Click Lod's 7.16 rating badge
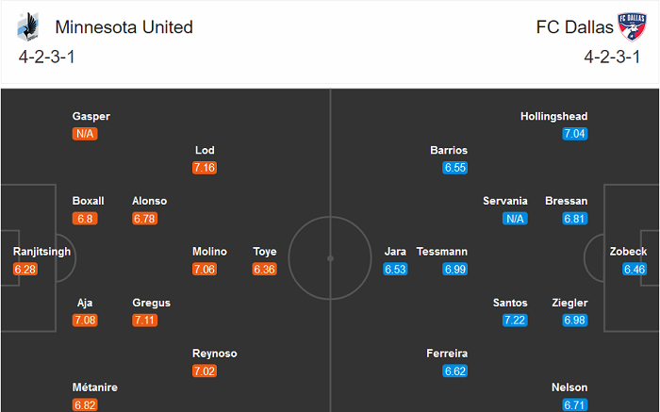Screen dimensions: 660x412 coord(205,168)
